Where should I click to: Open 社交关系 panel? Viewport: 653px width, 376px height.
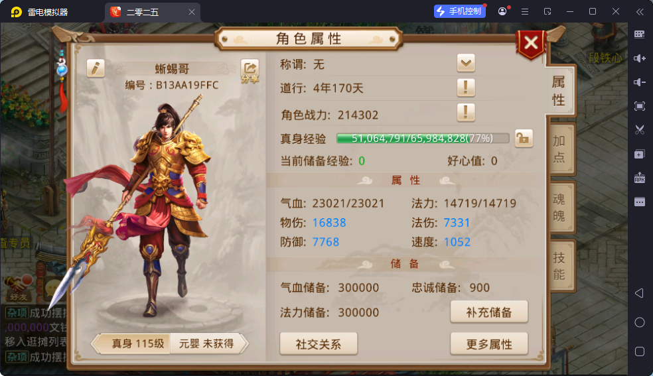319,344
